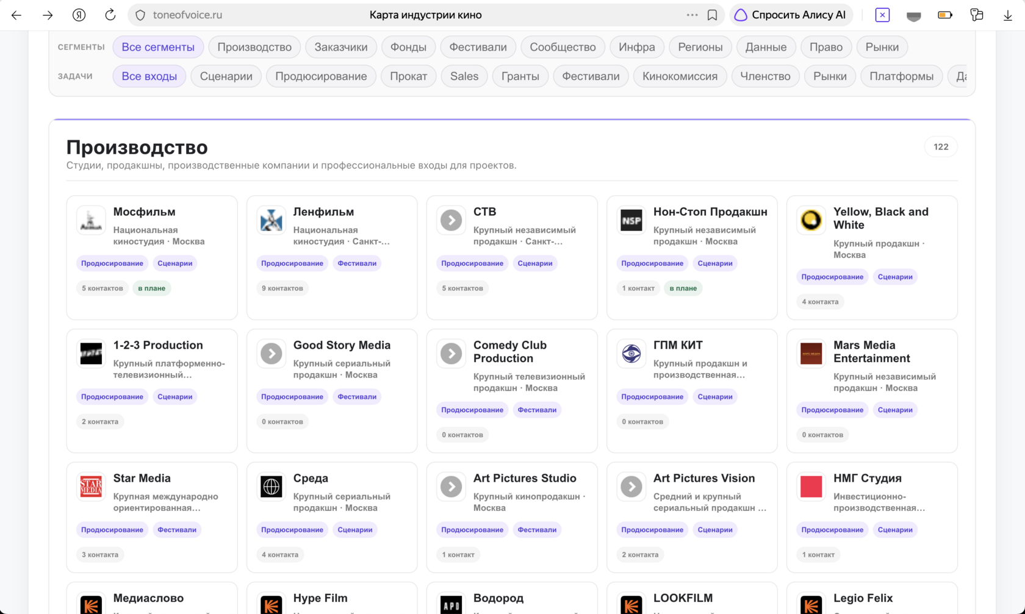Click the Comedy Club Production placeholder logo
This screenshot has width=1025, height=614.
pyautogui.click(x=451, y=354)
